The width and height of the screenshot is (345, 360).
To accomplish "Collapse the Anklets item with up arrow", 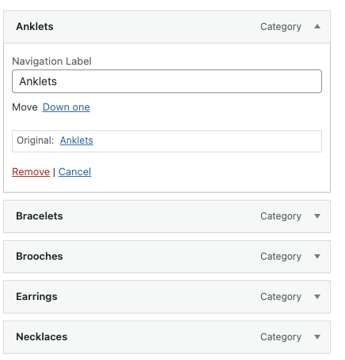I will point(317,27).
